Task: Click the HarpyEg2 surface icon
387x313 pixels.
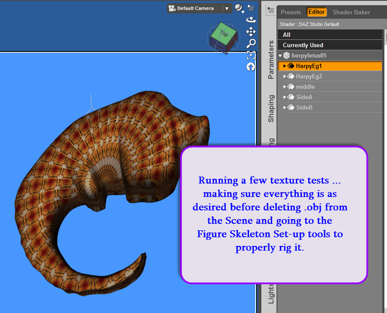Action: coord(291,77)
